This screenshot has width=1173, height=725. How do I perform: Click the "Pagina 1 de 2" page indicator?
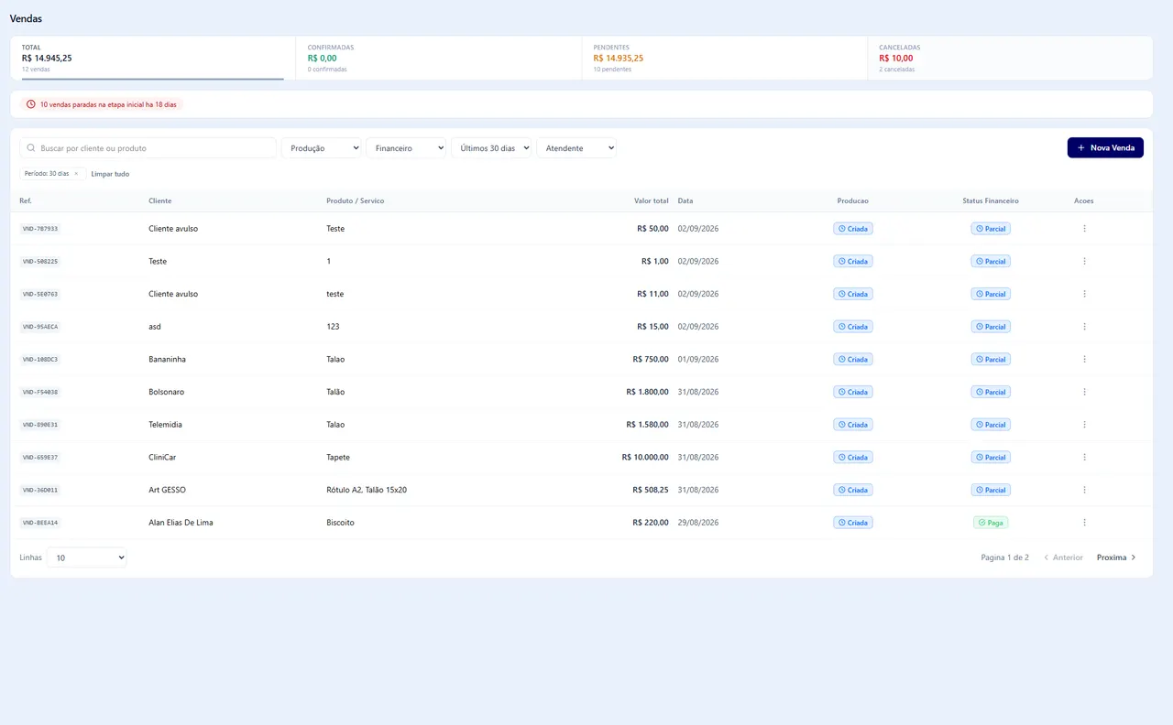pos(1005,557)
